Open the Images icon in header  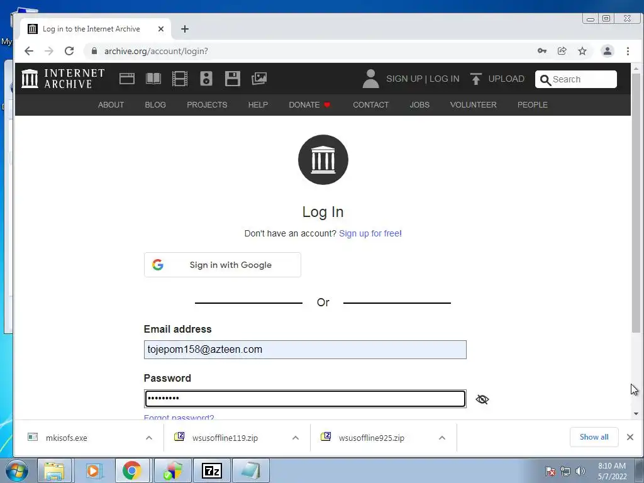pos(258,79)
